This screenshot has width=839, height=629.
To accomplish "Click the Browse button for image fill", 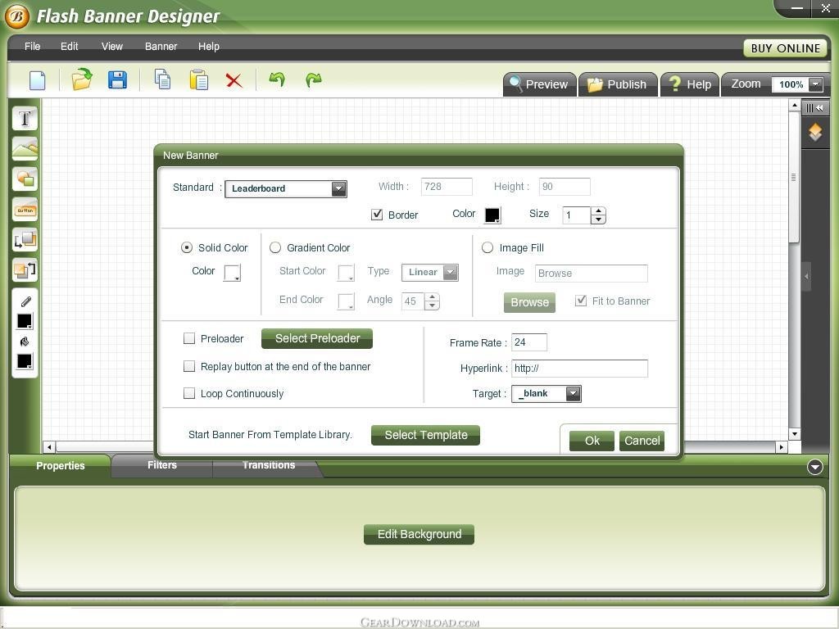I will [x=530, y=302].
